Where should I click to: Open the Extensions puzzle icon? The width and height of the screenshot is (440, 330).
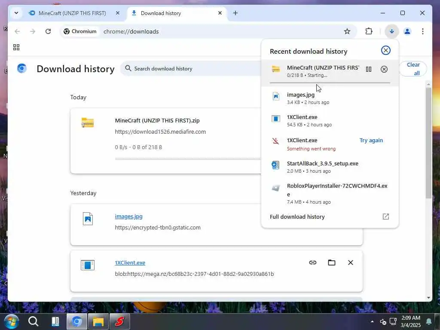click(x=369, y=31)
